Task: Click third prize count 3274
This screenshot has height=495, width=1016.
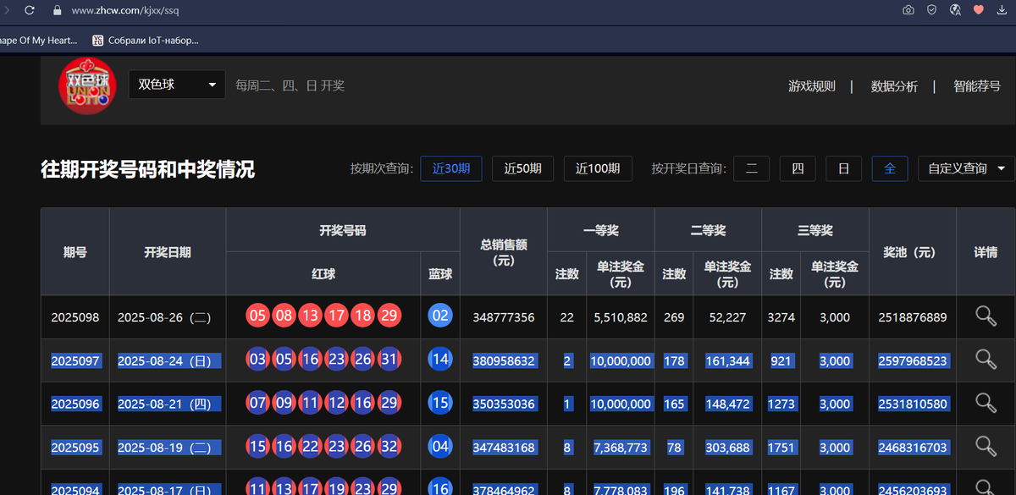Action: click(781, 317)
